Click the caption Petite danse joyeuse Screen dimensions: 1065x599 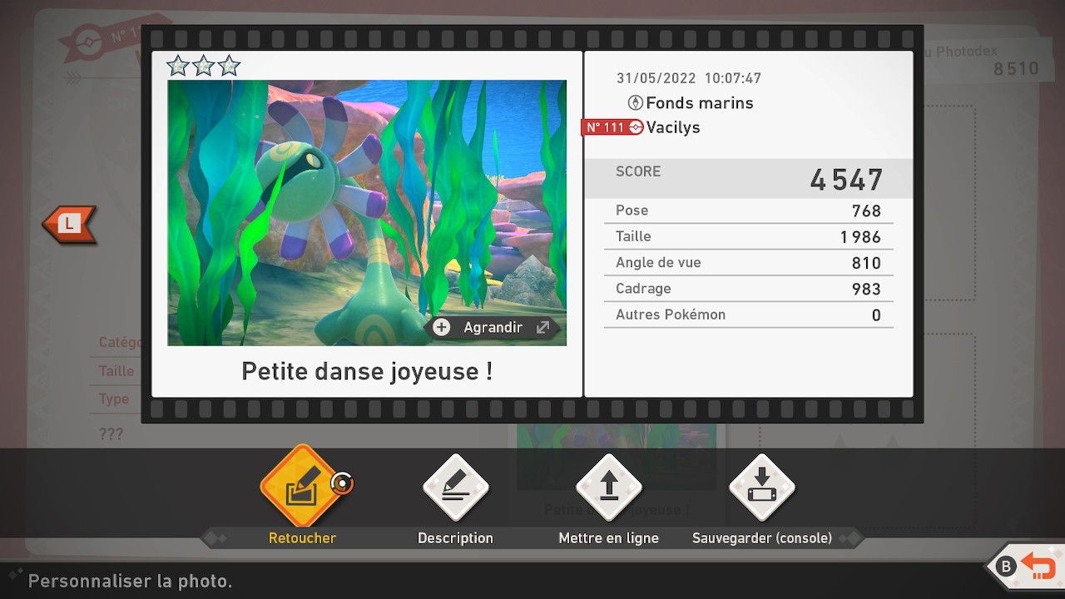(366, 371)
